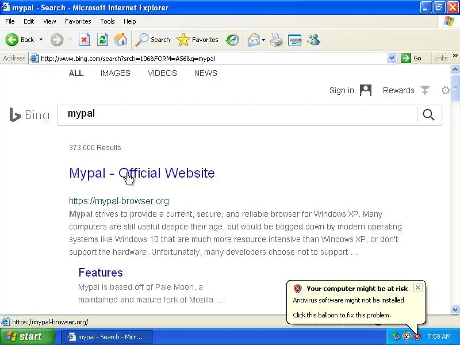Image resolution: width=460 pixels, height=345 pixels.
Task: Click the Sign in link
Action: pyautogui.click(x=342, y=90)
